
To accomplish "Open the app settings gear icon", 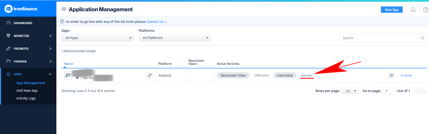I will 391,75.
